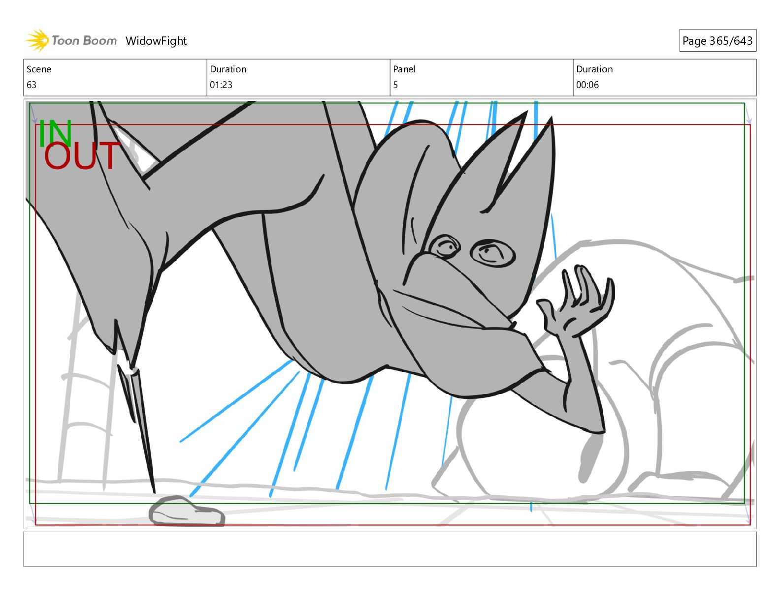Click the bottom-left camera frame arrow

[33, 515]
